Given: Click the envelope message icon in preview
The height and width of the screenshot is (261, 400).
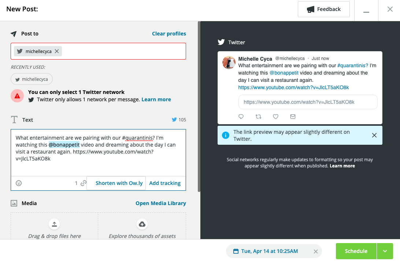Looking at the screenshot, I should click(x=293, y=117).
